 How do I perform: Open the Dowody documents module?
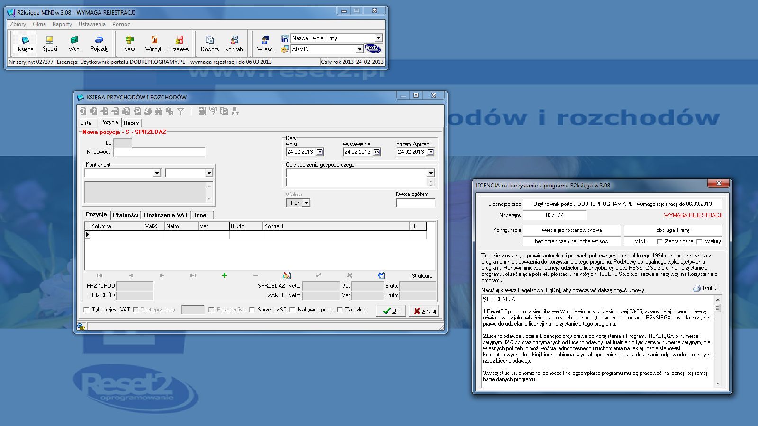[x=210, y=44]
